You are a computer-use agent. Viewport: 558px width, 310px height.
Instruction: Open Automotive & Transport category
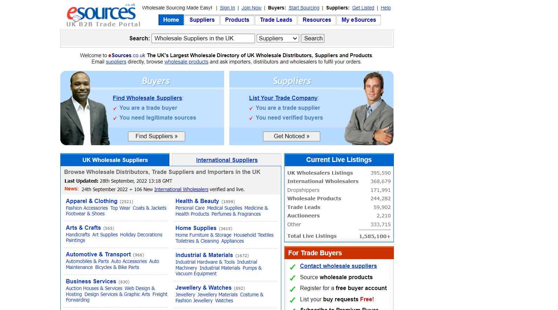click(x=98, y=254)
